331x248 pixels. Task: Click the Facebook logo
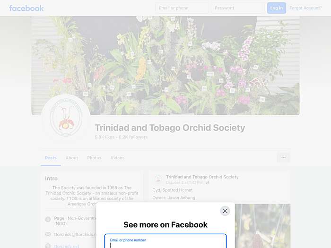pyautogui.click(x=26, y=8)
